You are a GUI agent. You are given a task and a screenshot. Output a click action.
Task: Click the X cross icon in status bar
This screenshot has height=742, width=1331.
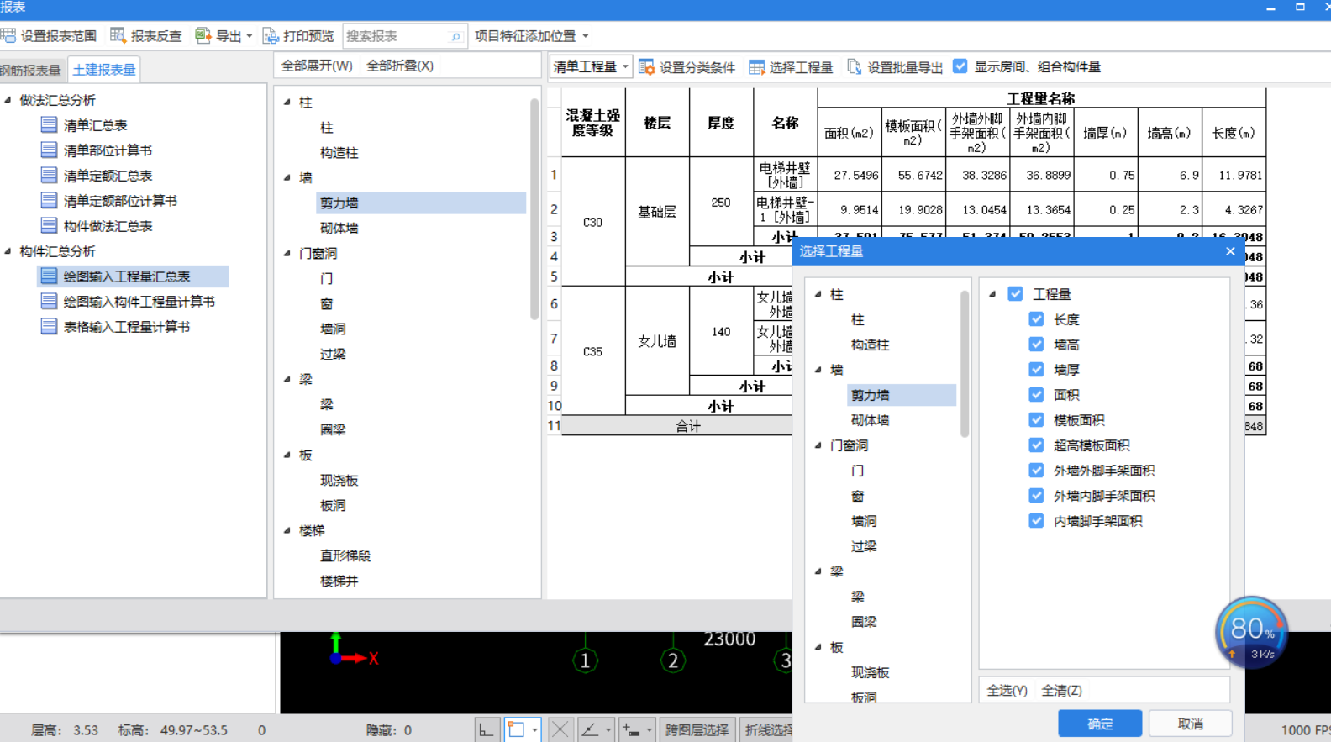click(560, 729)
